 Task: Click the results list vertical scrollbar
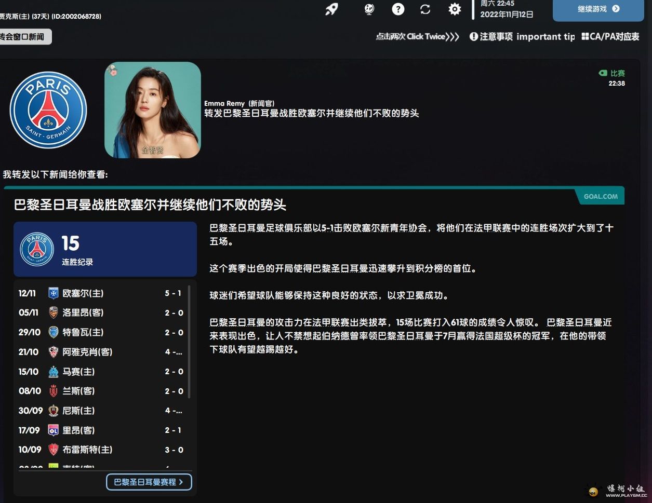pyautogui.click(x=189, y=343)
